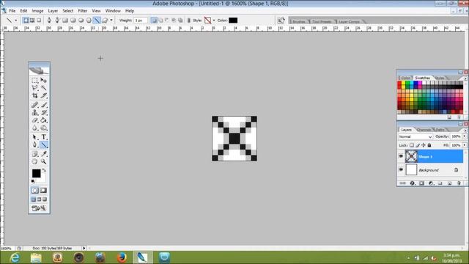Open the Layers palette menu arrow

(465, 131)
